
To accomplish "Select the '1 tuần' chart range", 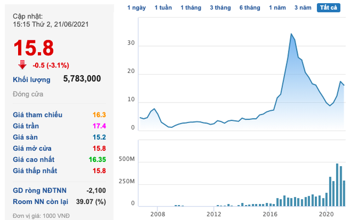I will (x=163, y=8).
